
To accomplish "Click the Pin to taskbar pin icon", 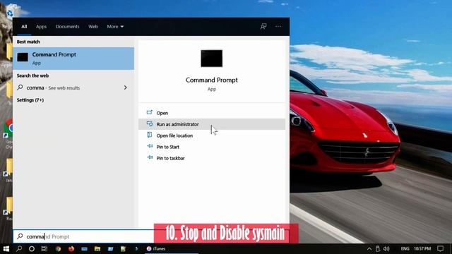I will coord(150,157).
